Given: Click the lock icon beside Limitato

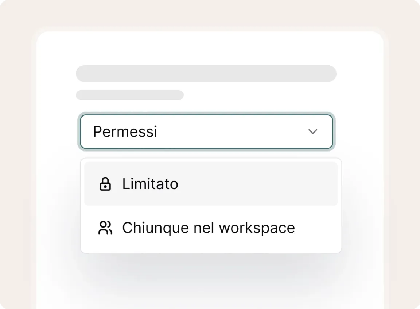Looking at the screenshot, I should (x=105, y=184).
